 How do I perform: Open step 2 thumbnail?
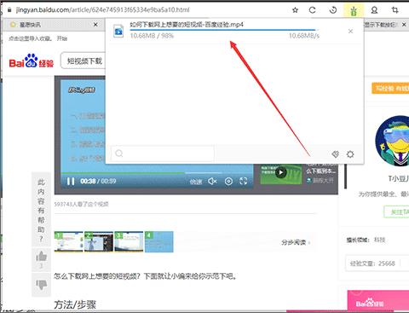tap(99, 241)
